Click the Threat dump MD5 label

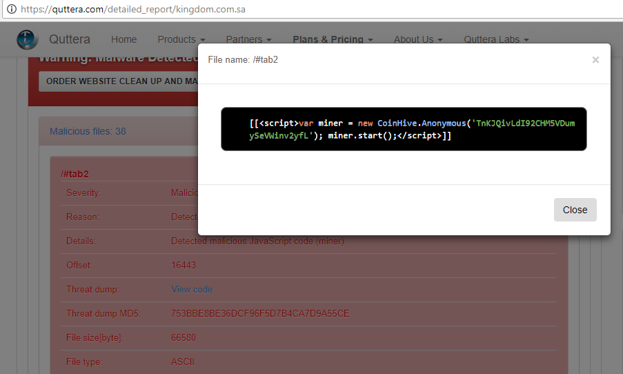(x=103, y=313)
